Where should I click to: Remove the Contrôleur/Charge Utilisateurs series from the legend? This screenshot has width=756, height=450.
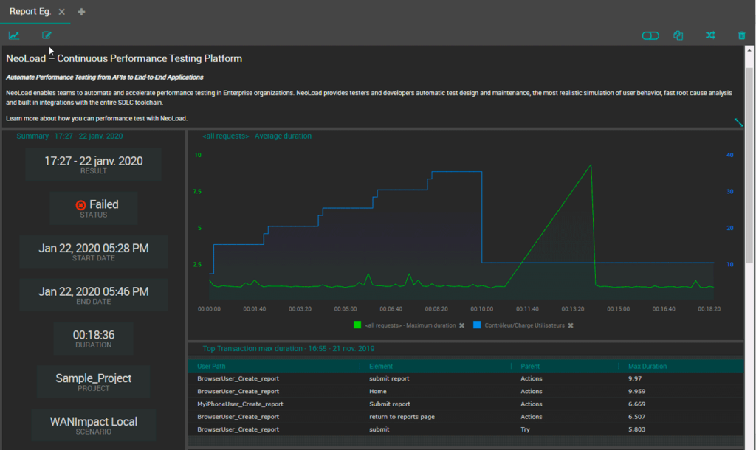coord(571,325)
